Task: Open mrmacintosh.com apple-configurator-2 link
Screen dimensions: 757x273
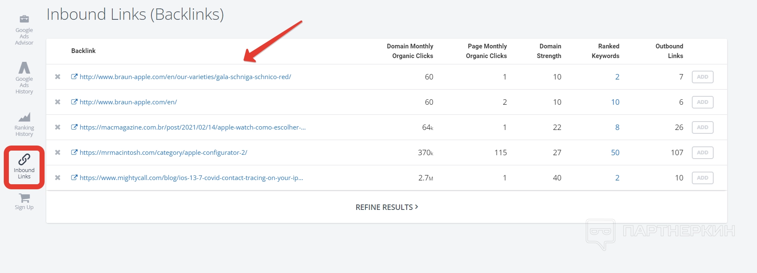Action: (x=163, y=152)
